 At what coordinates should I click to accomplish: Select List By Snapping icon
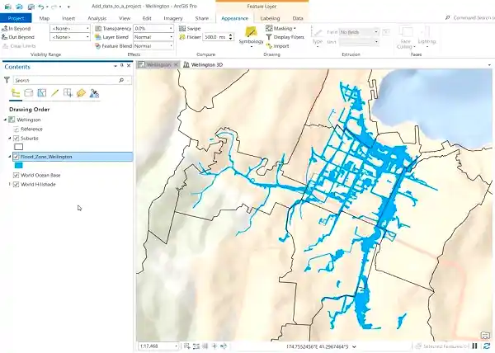(x=68, y=94)
